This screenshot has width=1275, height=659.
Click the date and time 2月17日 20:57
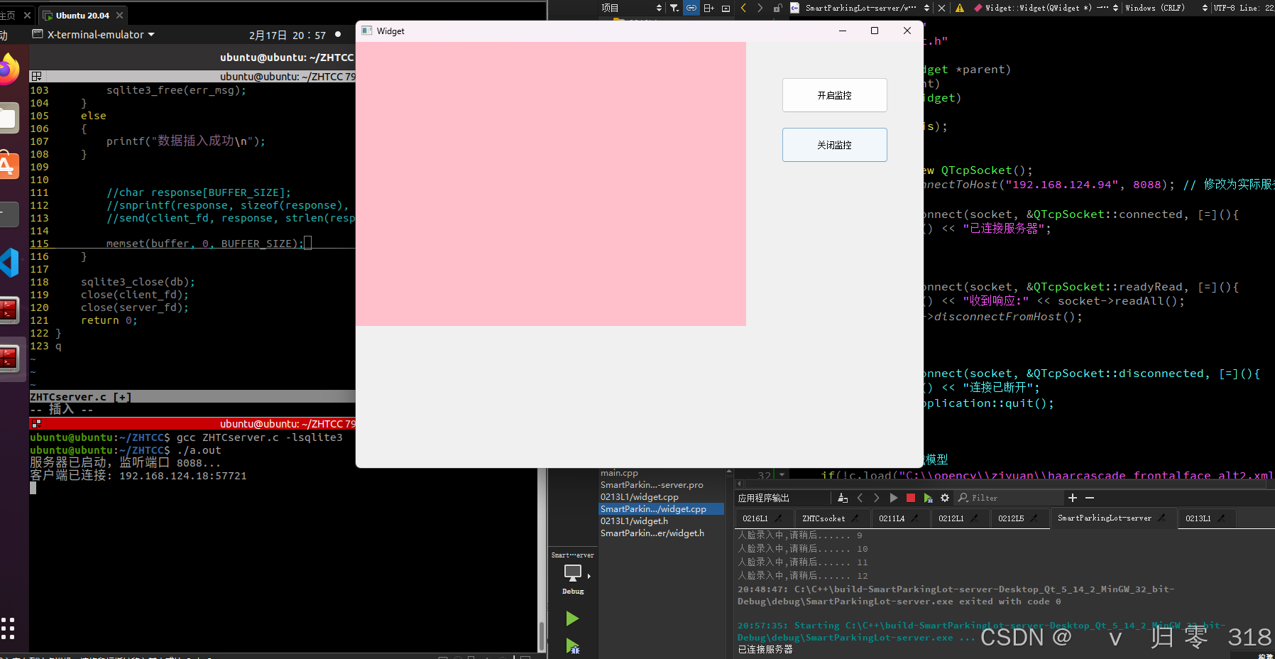pyautogui.click(x=288, y=36)
